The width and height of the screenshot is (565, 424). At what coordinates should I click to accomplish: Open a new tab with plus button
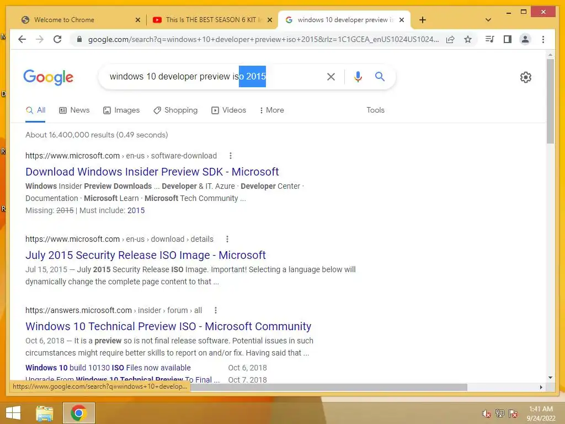pyautogui.click(x=423, y=20)
